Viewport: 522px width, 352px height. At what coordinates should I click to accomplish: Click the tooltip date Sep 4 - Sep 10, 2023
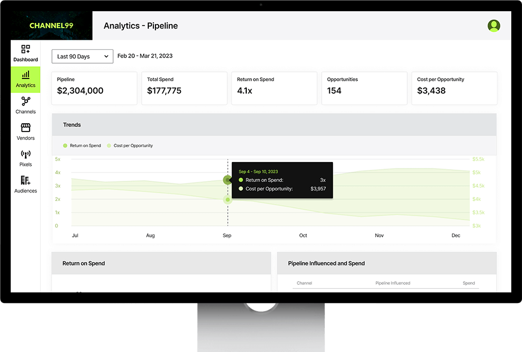coord(258,172)
